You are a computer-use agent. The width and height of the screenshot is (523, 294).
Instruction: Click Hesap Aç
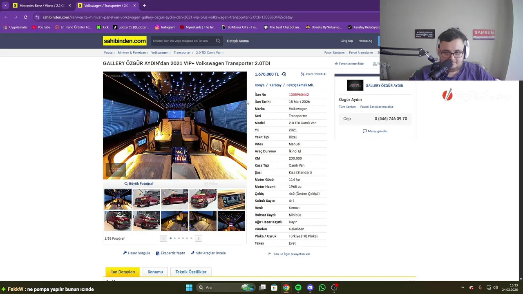click(x=365, y=41)
